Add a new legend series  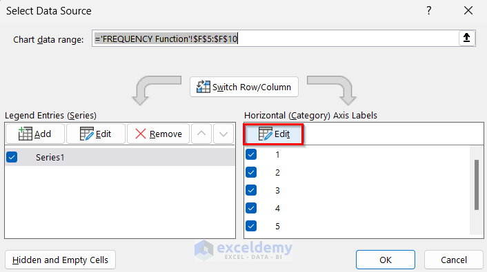[35, 134]
